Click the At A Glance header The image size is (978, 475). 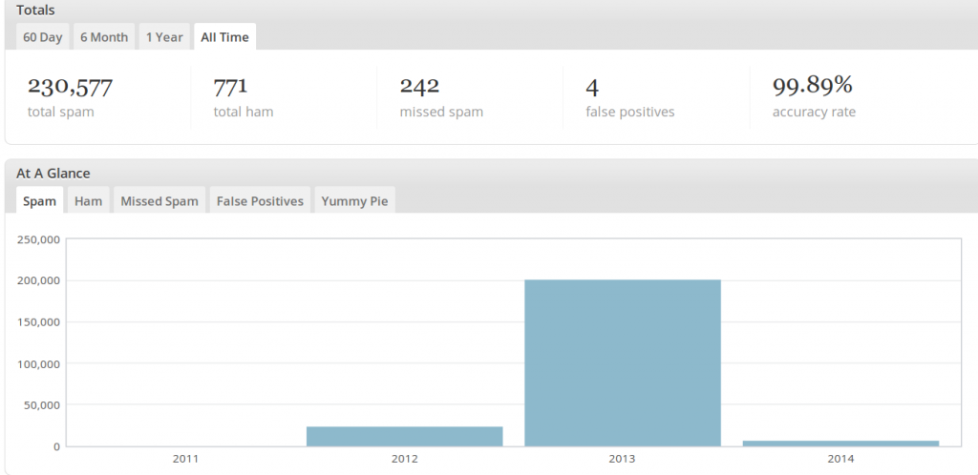[x=53, y=173]
